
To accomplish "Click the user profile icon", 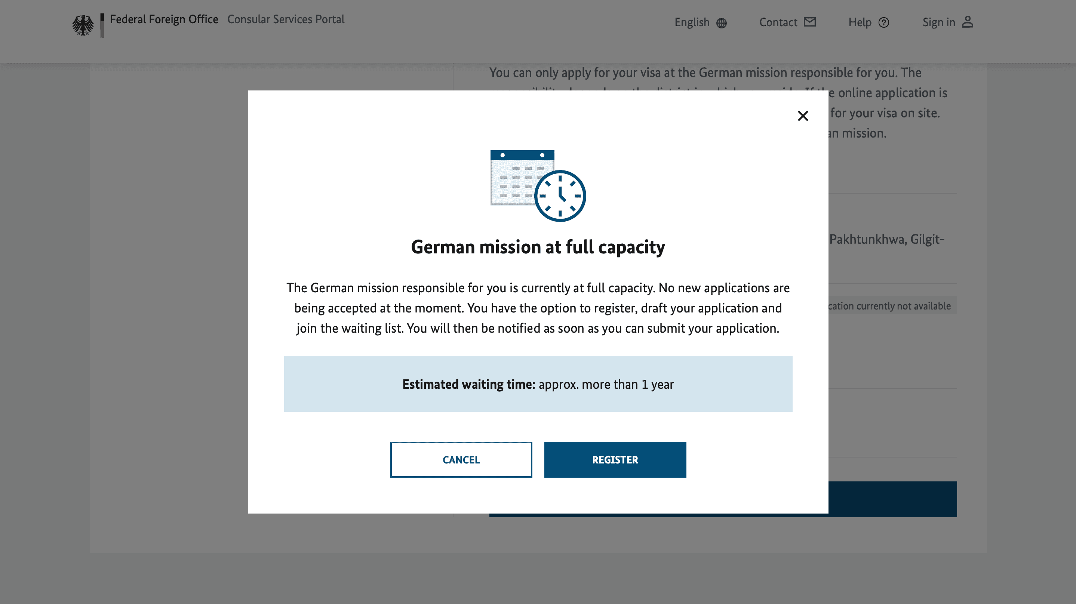I will point(968,22).
